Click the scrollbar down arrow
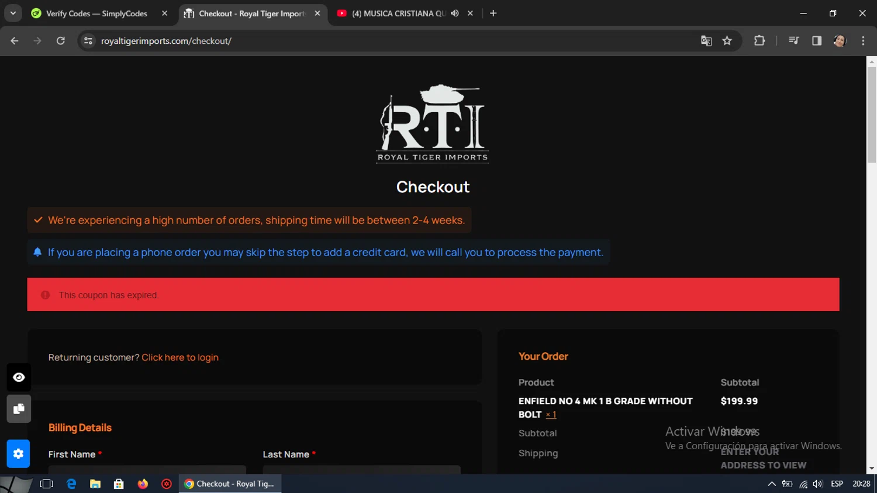This screenshot has width=877, height=493. tap(872, 469)
